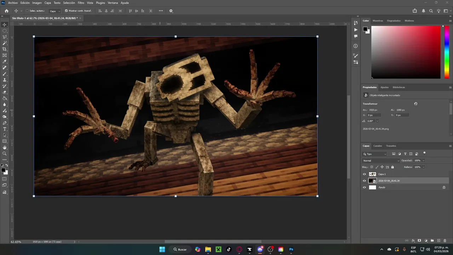Select the Clone Stamp tool
This screenshot has width=453, height=255.
[5, 80]
